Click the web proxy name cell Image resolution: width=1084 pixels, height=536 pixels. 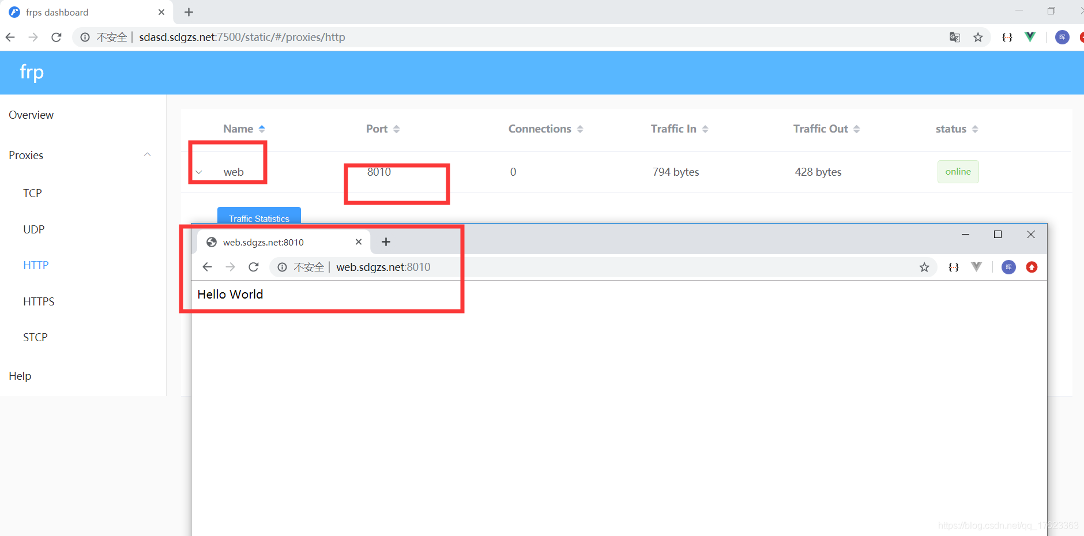coord(234,172)
